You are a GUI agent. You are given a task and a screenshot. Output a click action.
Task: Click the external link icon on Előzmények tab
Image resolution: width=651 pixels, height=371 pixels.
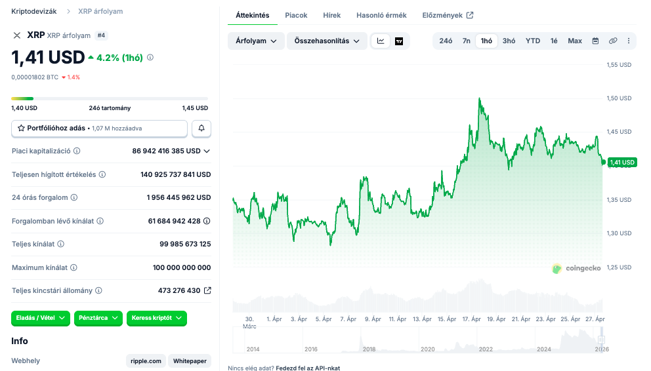[x=470, y=15]
